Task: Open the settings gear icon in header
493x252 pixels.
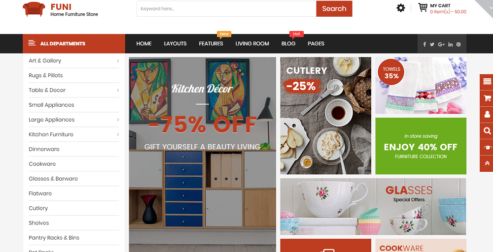Action: [400, 8]
